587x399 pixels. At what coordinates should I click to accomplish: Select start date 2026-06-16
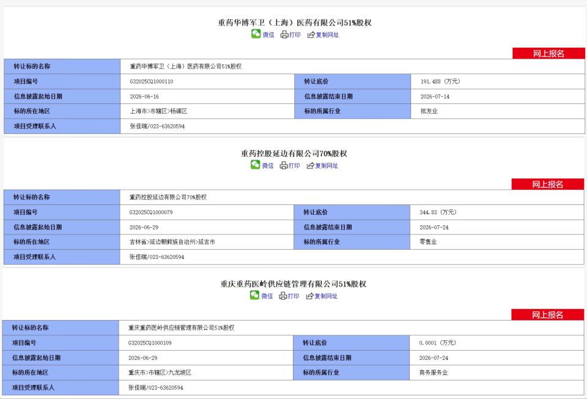[144, 96]
